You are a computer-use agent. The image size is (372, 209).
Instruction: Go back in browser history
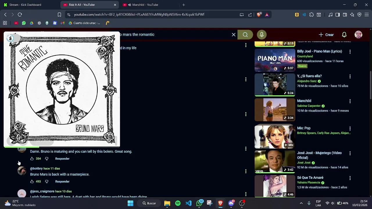[x=5, y=15]
